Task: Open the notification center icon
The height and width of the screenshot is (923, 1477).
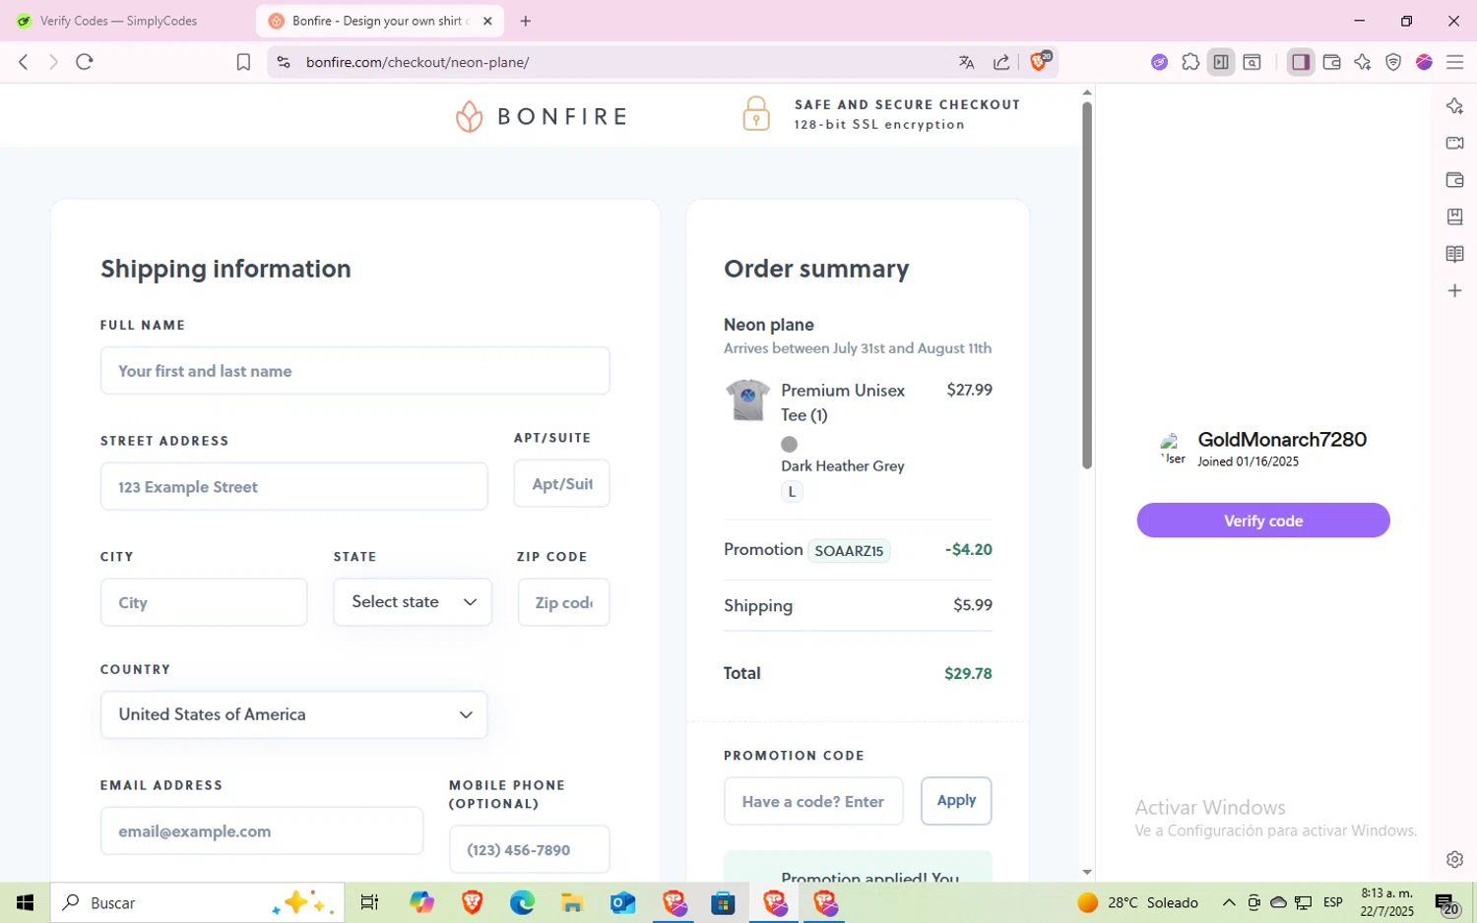Action: pos(1446,903)
